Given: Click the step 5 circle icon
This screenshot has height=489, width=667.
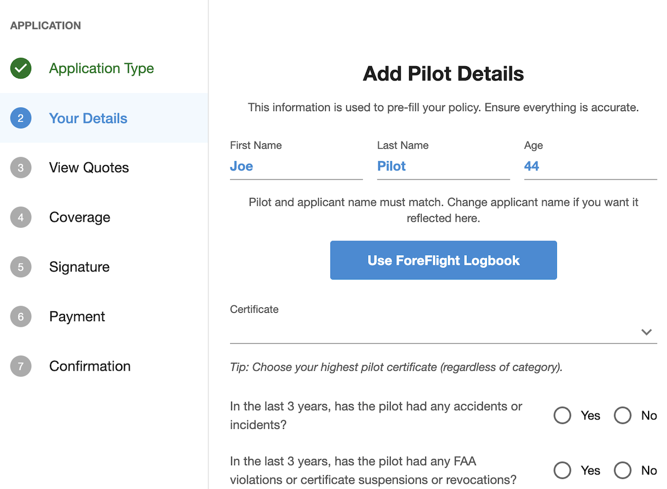Looking at the screenshot, I should coord(21,267).
